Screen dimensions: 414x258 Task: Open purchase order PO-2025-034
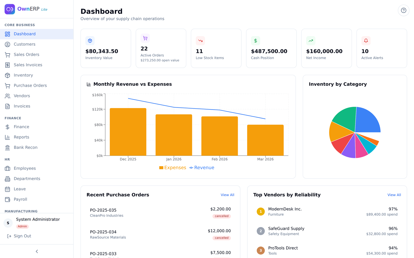tap(160, 234)
